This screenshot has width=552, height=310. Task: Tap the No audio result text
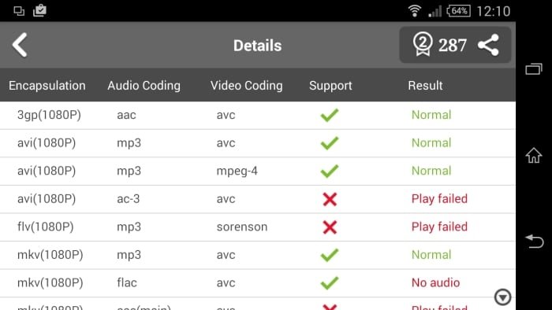click(436, 282)
